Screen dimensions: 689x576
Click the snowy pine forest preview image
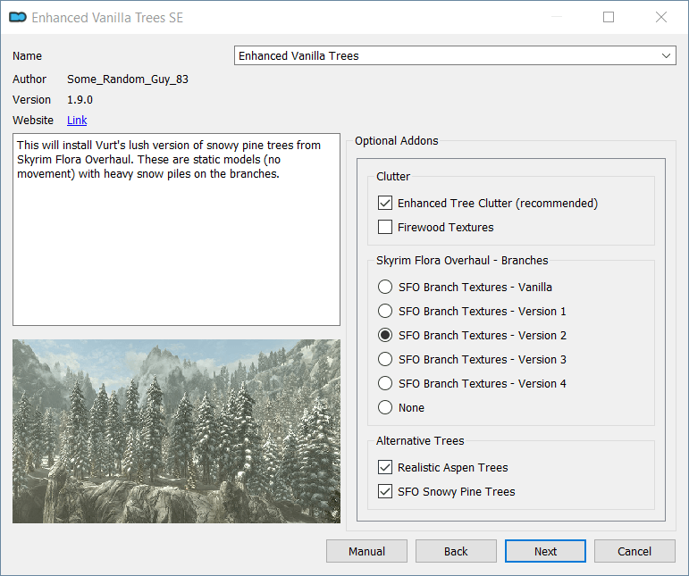pos(176,431)
